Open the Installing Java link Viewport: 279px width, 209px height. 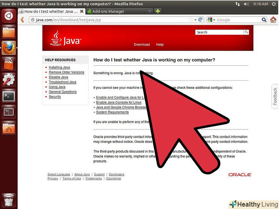pos(59,67)
